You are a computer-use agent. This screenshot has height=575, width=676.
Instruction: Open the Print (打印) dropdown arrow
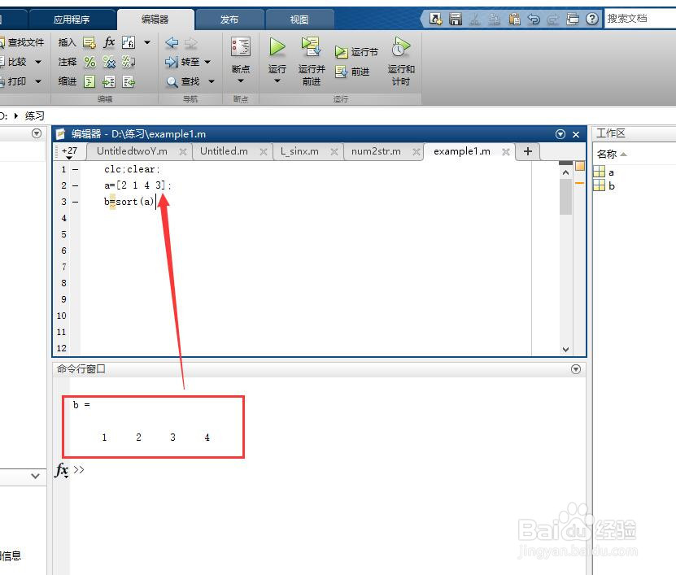click(x=38, y=81)
